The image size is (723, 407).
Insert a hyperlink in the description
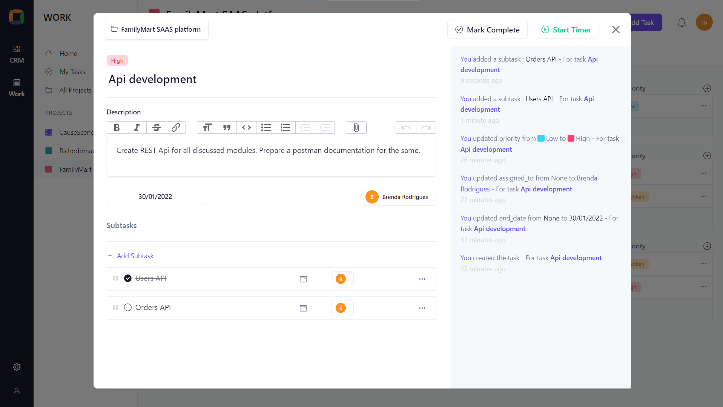tap(176, 128)
